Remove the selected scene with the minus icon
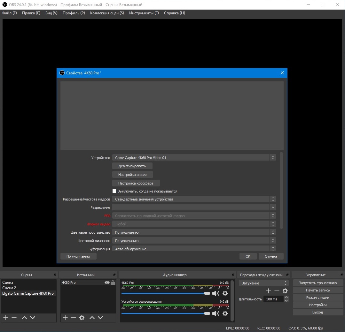Screen dimensions: 345x332 click(x=14, y=318)
